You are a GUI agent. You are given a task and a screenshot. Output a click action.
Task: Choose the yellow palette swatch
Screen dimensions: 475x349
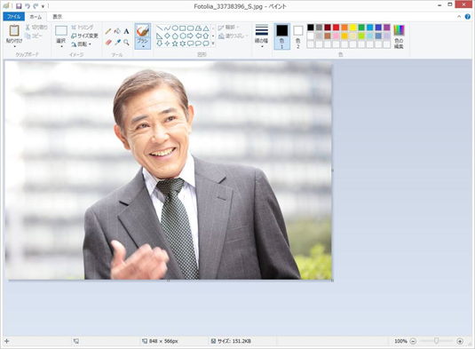tap(352, 28)
